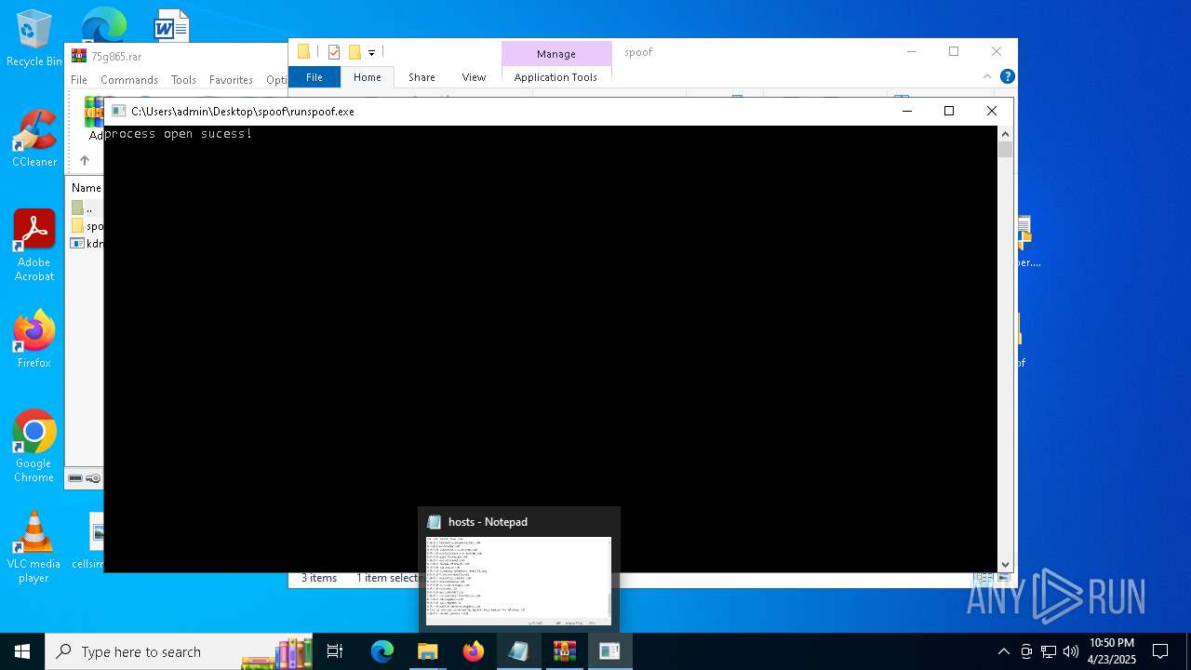Close the runspoof console window

[x=992, y=111]
